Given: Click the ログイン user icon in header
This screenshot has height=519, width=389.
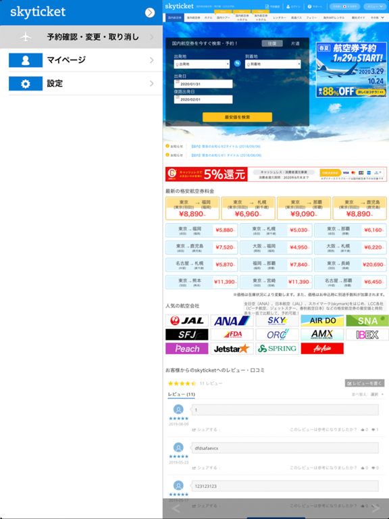Looking at the screenshot, I should 288,7.
